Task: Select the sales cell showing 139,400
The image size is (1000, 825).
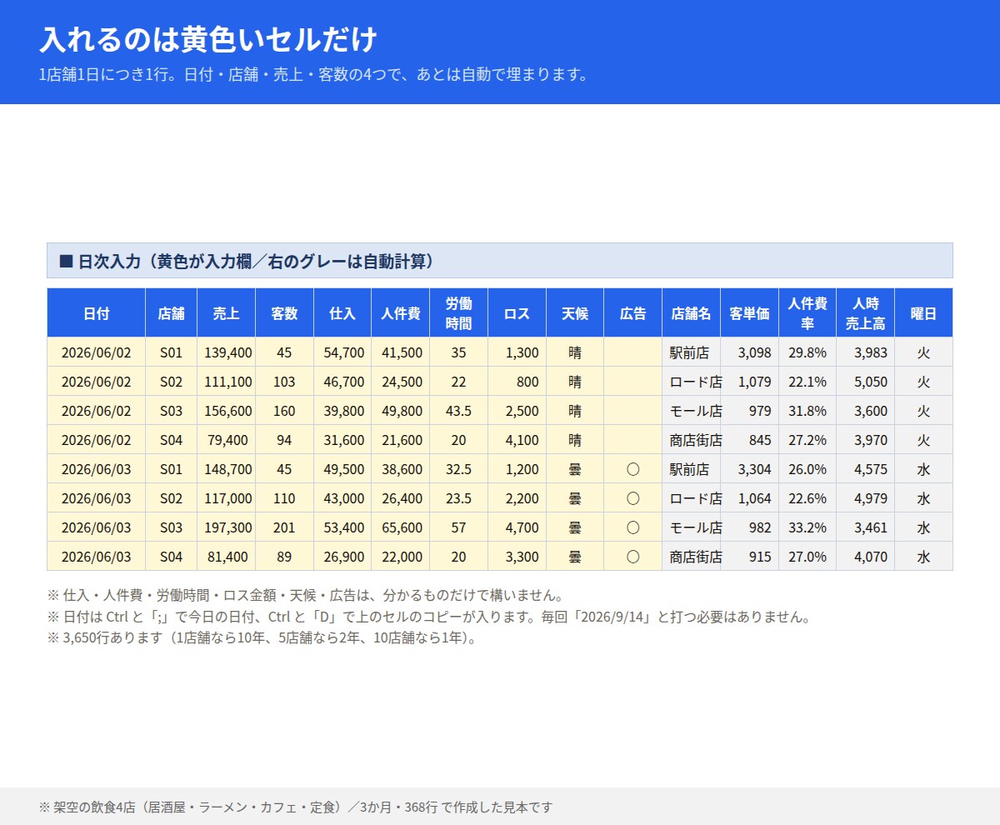Action: click(226, 352)
